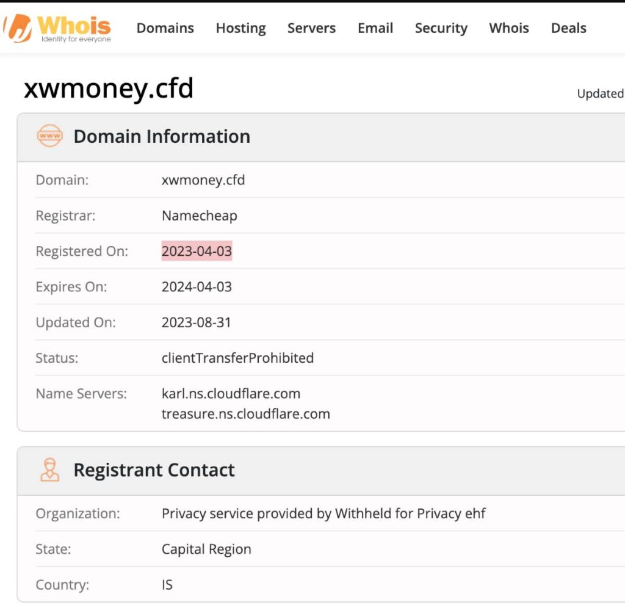The height and width of the screenshot is (613, 625).
Task: Select Whois in the top navigation
Action: coord(508,28)
